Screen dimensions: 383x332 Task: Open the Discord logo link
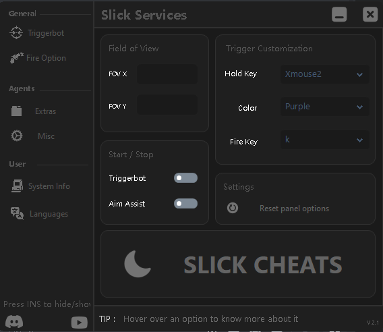point(14,321)
